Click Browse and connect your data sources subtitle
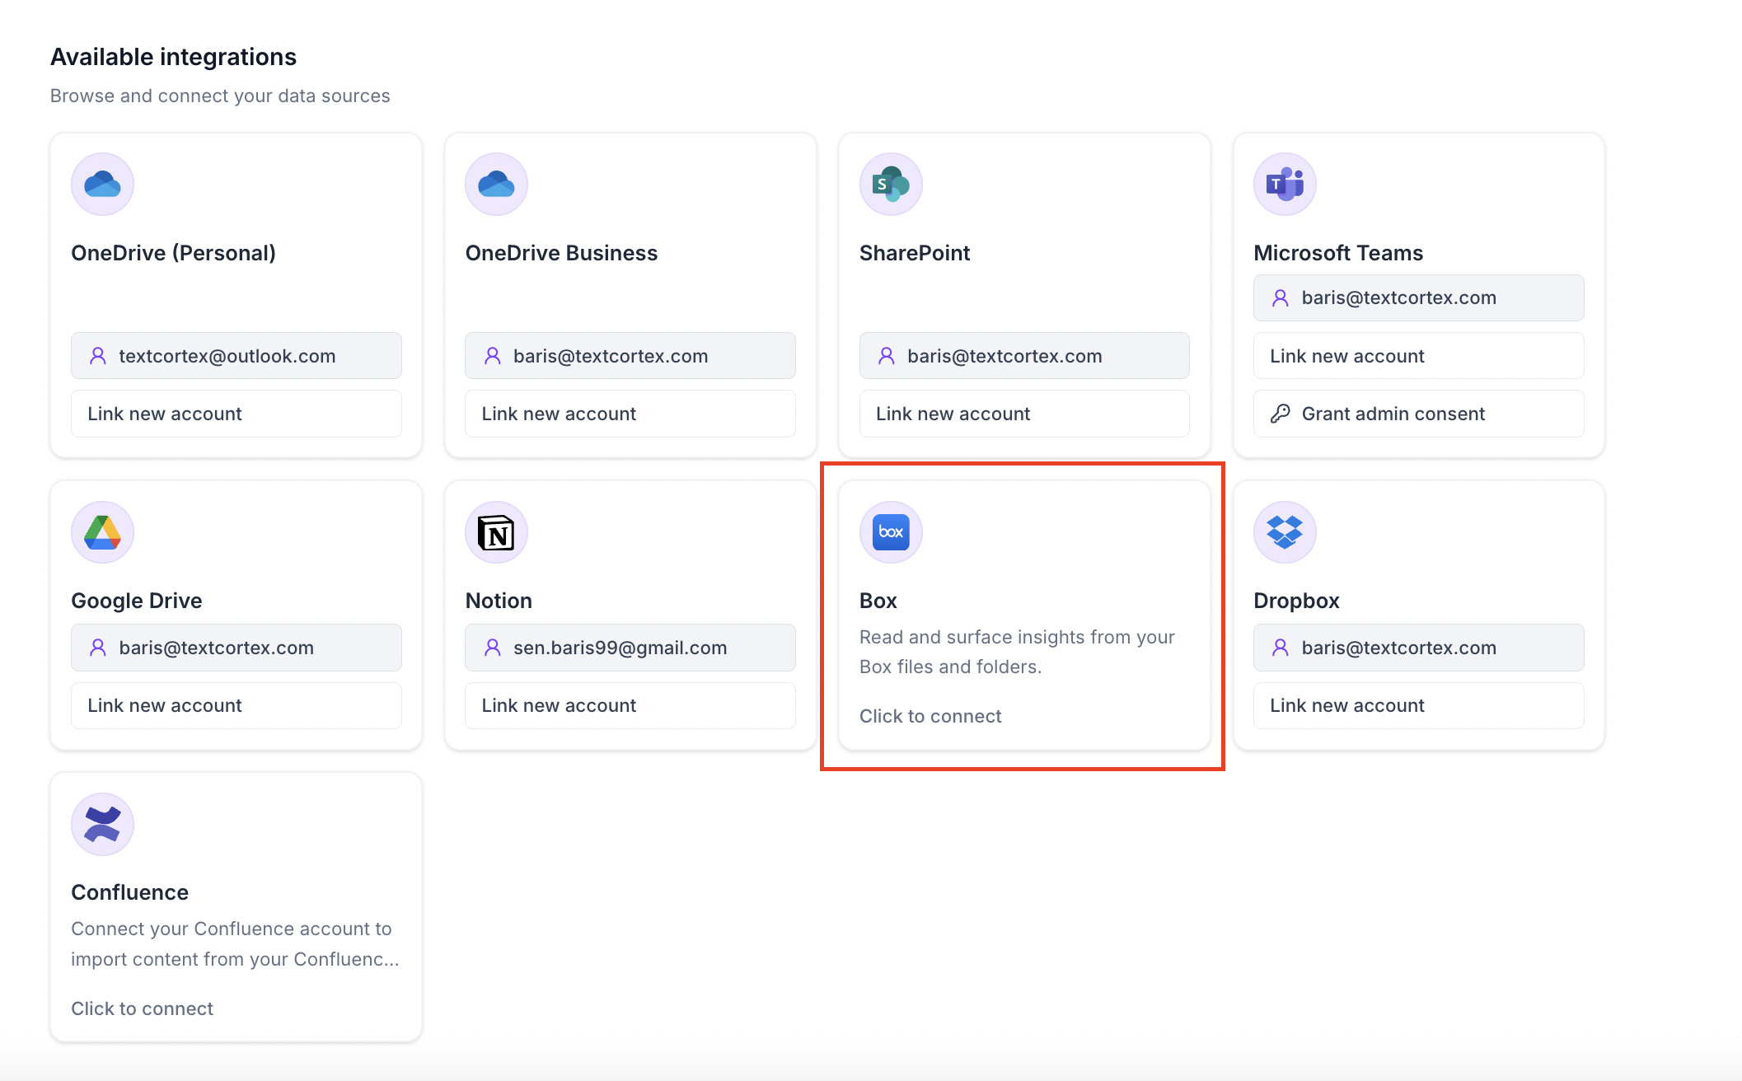The height and width of the screenshot is (1081, 1742). pos(220,96)
